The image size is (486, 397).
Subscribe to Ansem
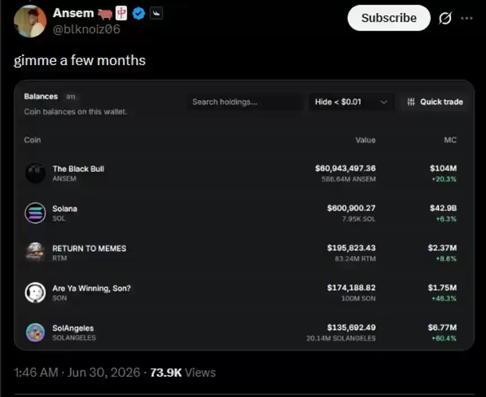click(389, 18)
